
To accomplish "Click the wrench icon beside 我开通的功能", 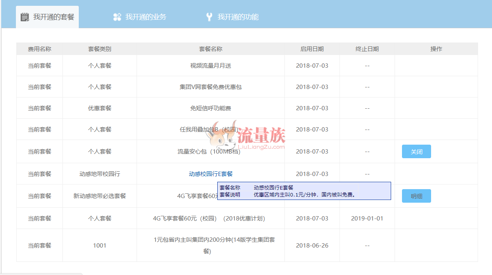I will coord(209,17).
